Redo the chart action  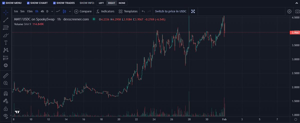pos(149,11)
